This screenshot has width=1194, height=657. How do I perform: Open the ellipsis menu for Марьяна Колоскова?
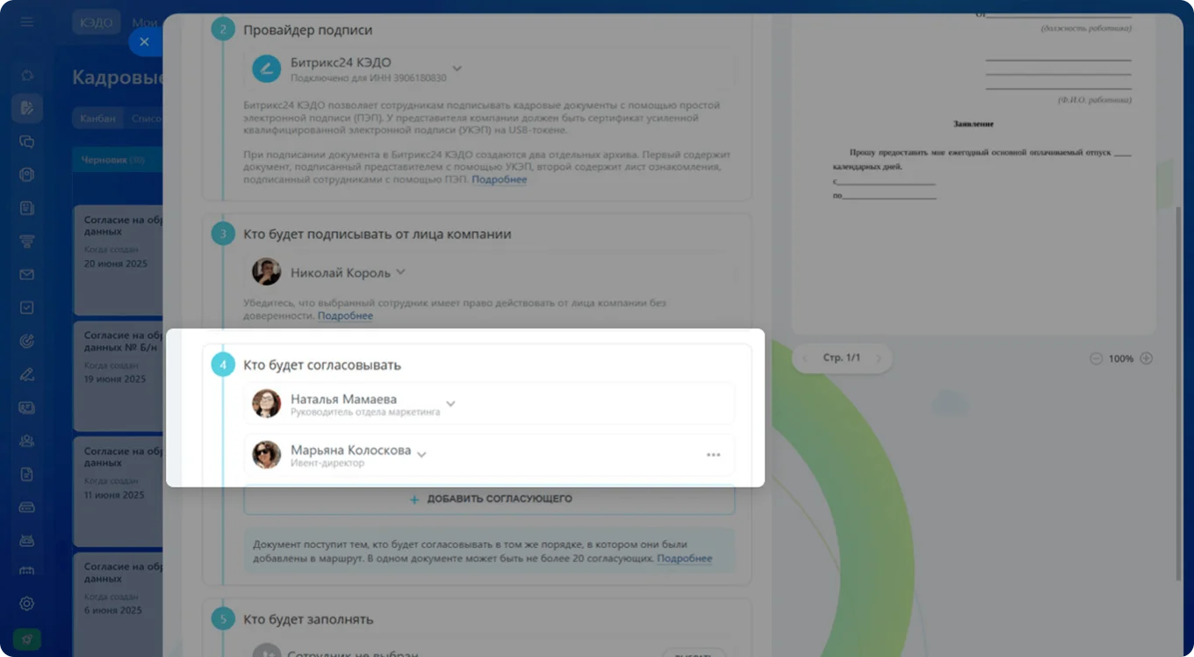click(713, 454)
